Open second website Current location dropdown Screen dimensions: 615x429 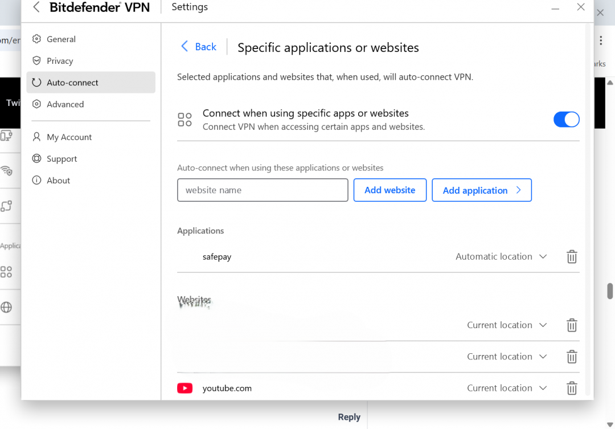click(x=507, y=357)
